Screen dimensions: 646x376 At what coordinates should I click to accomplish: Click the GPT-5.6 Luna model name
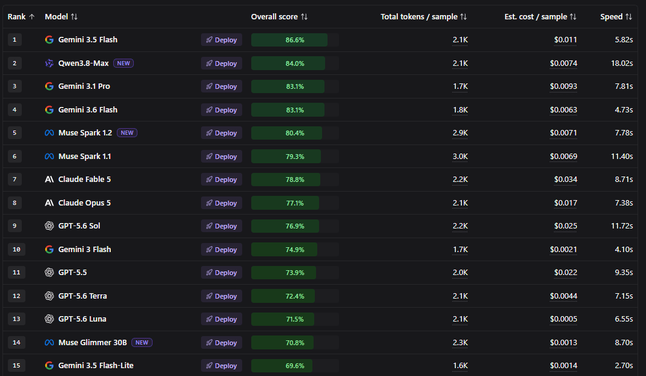[82, 319]
